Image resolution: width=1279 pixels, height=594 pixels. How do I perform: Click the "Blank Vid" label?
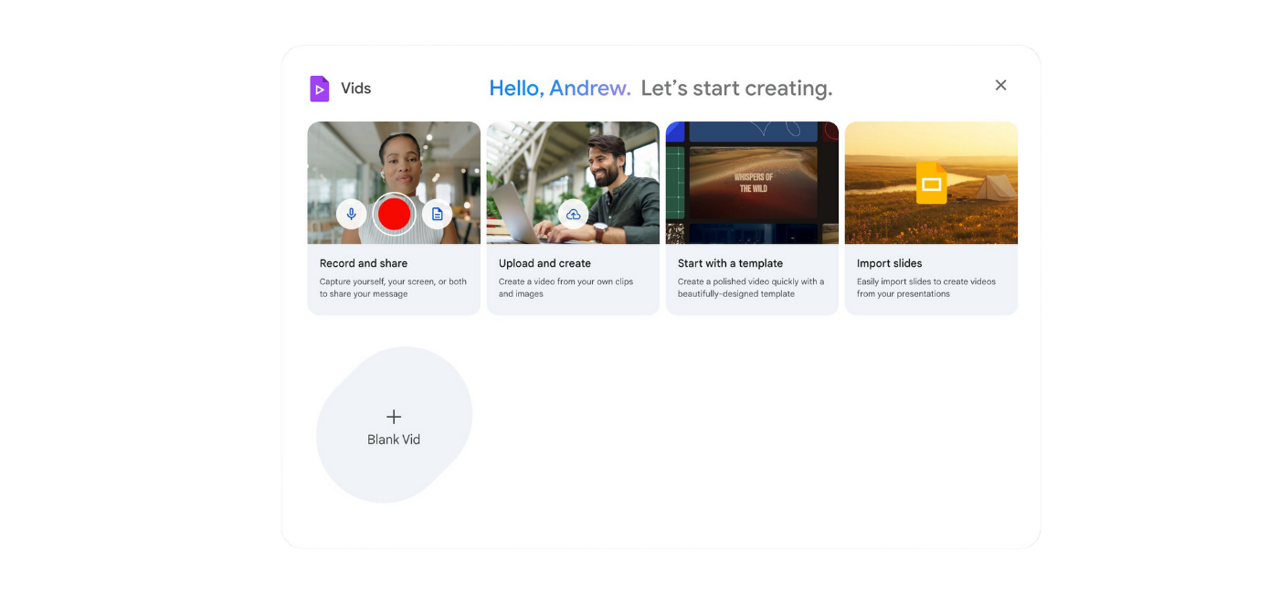click(x=394, y=440)
